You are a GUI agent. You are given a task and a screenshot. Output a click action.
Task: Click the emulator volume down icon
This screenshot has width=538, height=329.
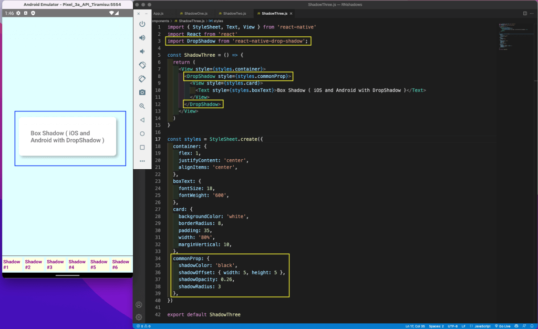142,52
